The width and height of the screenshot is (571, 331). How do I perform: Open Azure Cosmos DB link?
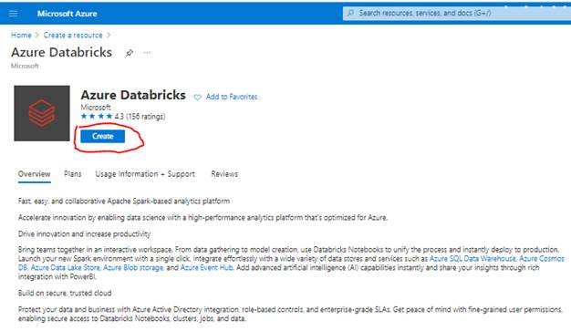(542, 259)
